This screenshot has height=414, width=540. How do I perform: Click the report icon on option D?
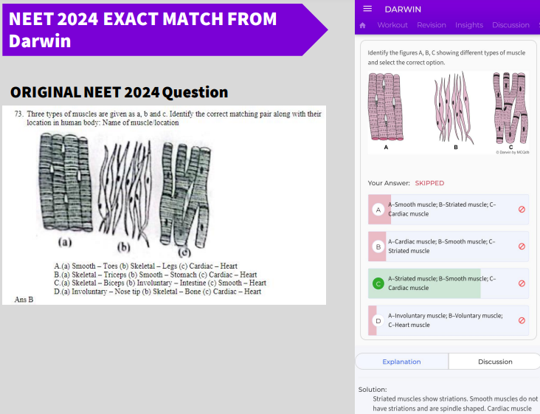click(522, 320)
